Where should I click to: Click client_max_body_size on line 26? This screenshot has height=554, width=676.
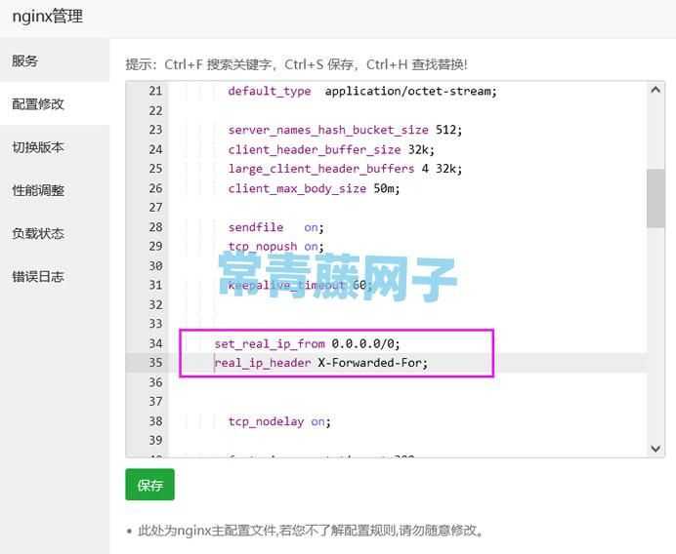point(297,188)
